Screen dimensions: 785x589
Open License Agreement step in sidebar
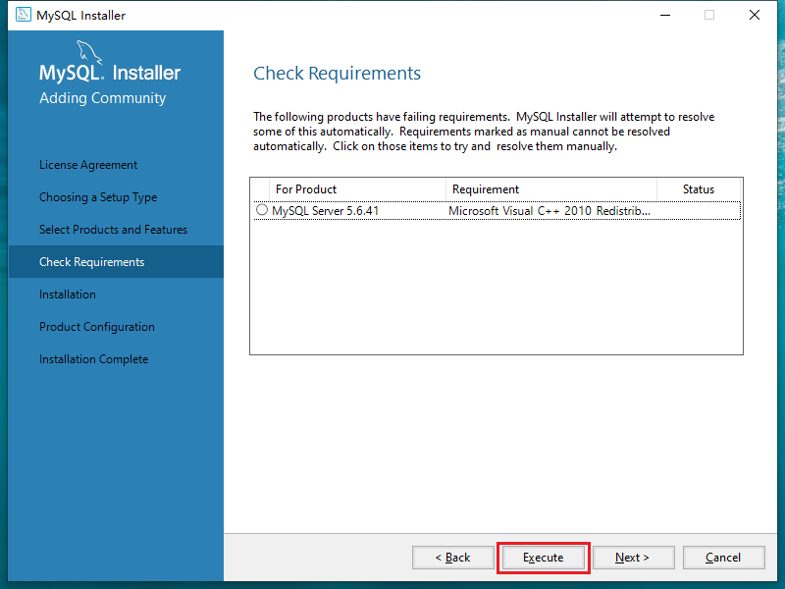[88, 165]
